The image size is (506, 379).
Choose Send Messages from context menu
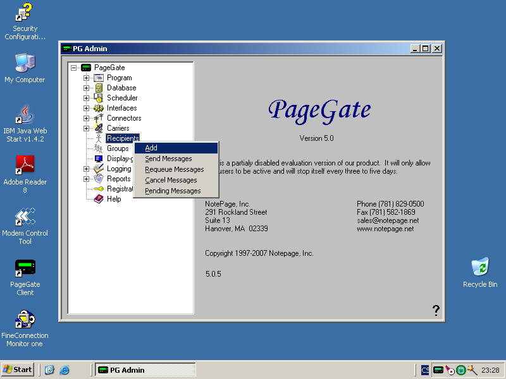176,159
